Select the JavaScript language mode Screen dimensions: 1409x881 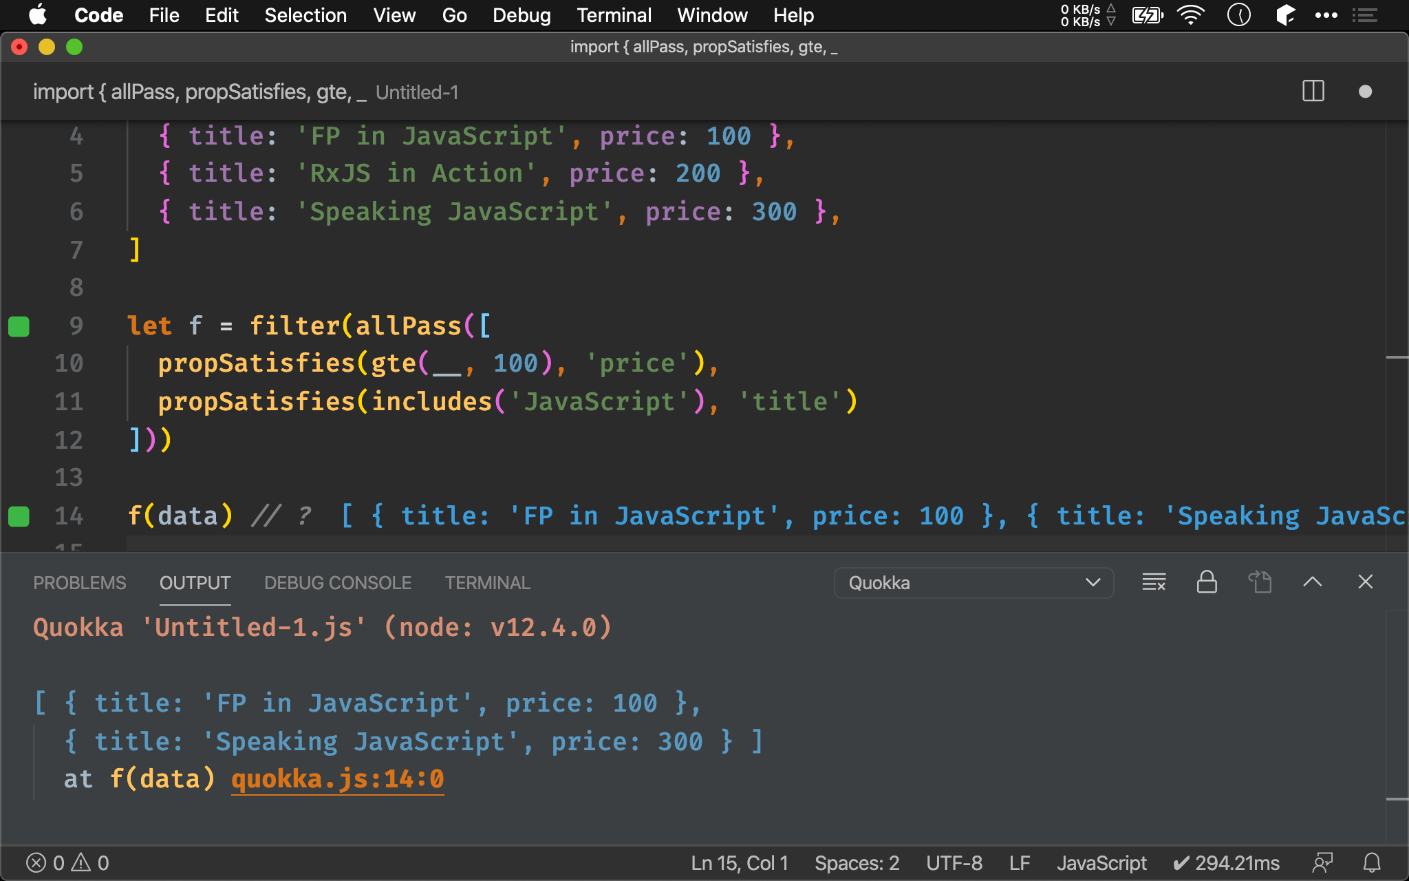[x=1101, y=863]
